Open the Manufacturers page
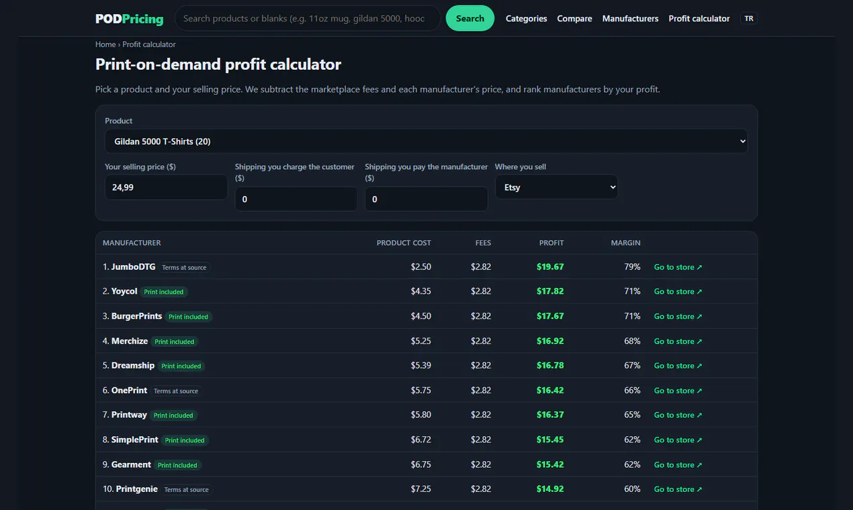The width and height of the screenshot is (853, 510). pyautogui.click(x=630, y=19)
